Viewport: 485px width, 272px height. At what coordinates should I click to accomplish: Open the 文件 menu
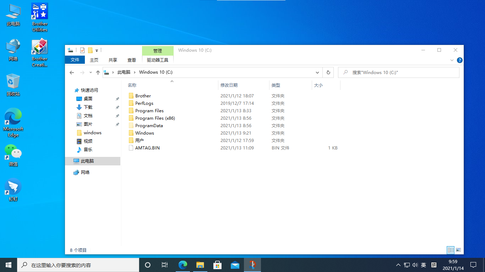click(x=75, y=60)
